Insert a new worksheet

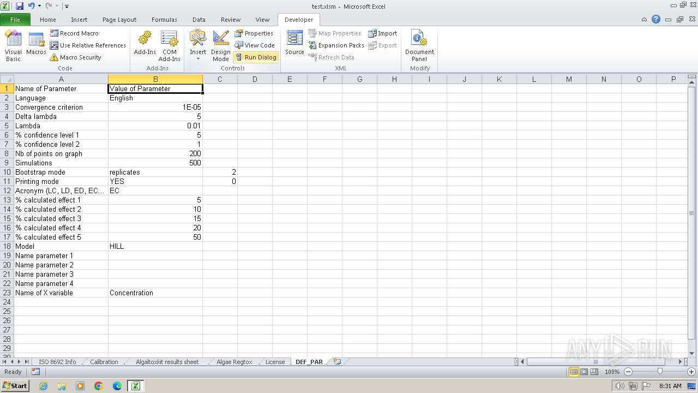[337, 362]
